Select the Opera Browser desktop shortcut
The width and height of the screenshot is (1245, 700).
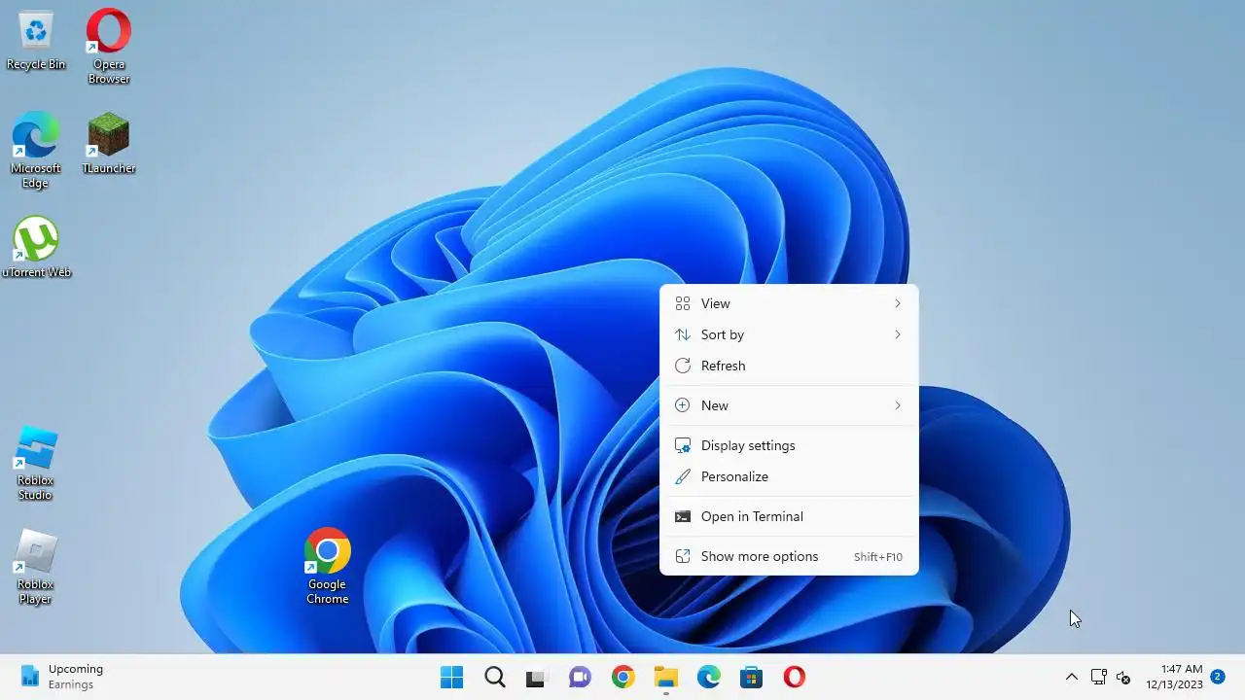coord(109,46)
